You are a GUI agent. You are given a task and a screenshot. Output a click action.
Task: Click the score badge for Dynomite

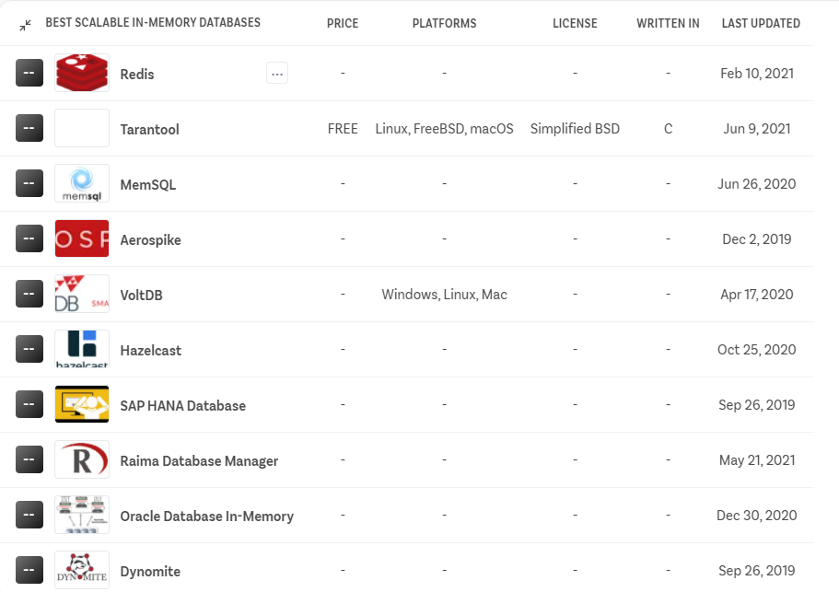pyautogui.click(x=29, y=570)
